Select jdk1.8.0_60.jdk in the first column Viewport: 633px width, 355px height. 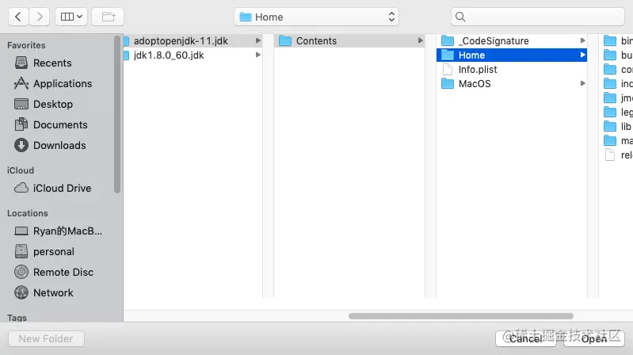(x=193, y=55)
